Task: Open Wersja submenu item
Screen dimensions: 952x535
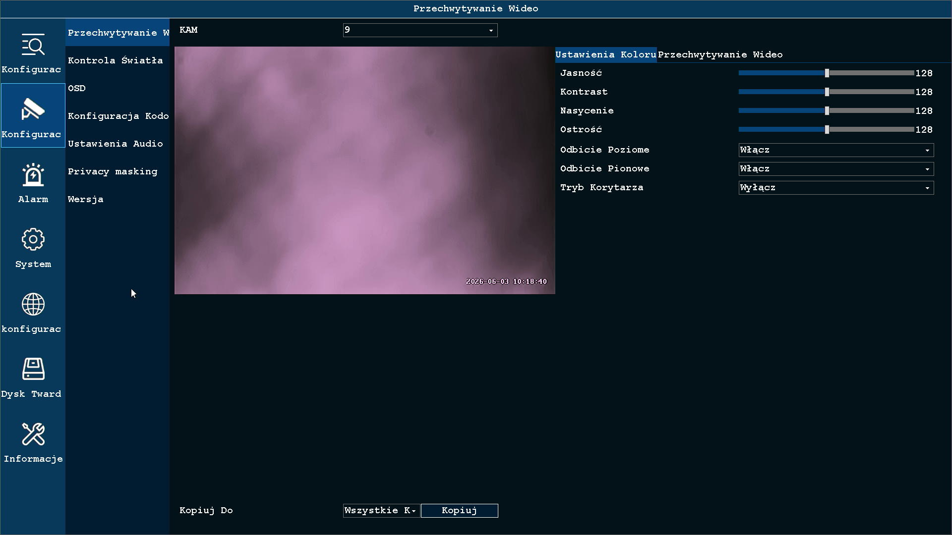Action: pos(118,199)
